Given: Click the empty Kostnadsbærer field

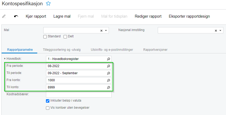Looking at the screenshot, I should tap(79, 94).
